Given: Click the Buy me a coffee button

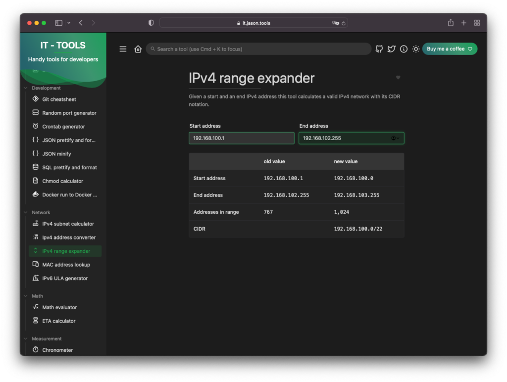Looking at the screenshot, I should click(450, 49).
